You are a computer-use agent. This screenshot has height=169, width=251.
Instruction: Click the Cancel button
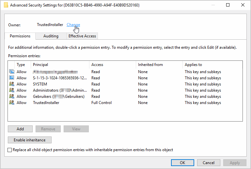point(209,163)
